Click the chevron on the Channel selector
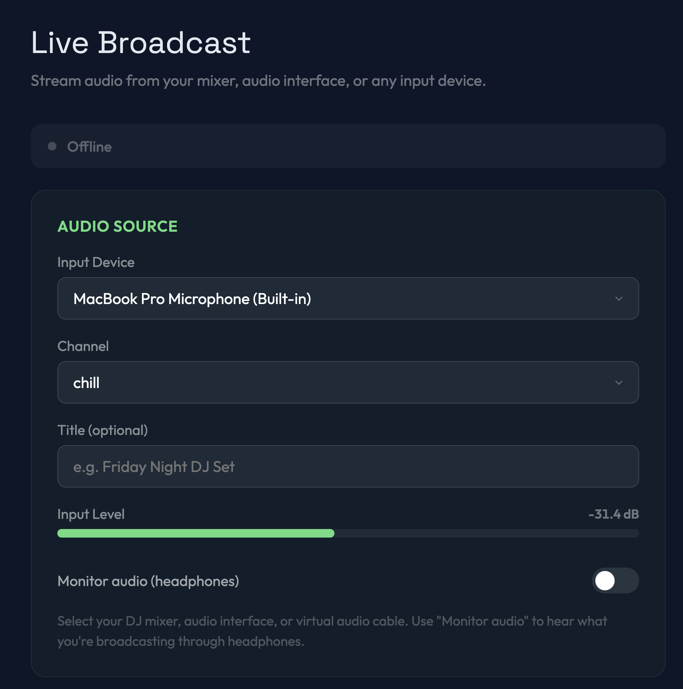 tap(620, 383)
